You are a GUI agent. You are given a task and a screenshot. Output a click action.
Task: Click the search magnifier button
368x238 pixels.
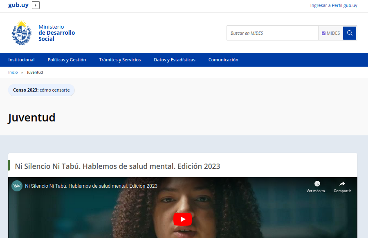pyautogui.click(x=350, y=33)
